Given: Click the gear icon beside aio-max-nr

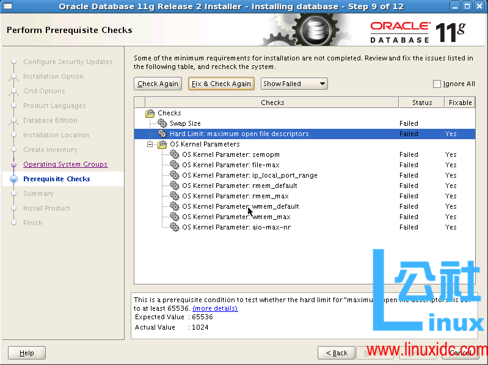Looking at the screenshot, I should pos(175,228).
